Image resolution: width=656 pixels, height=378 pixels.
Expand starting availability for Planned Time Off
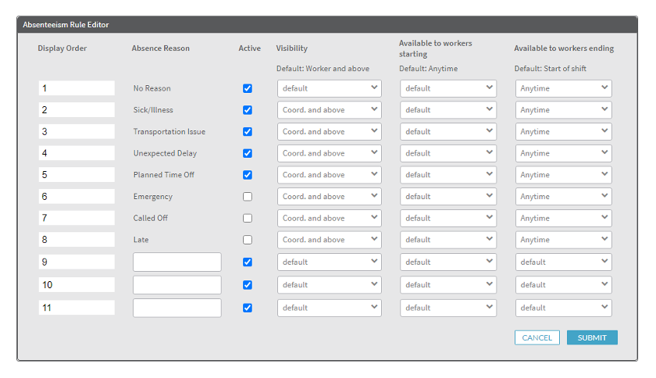click(x=448, y=175)
